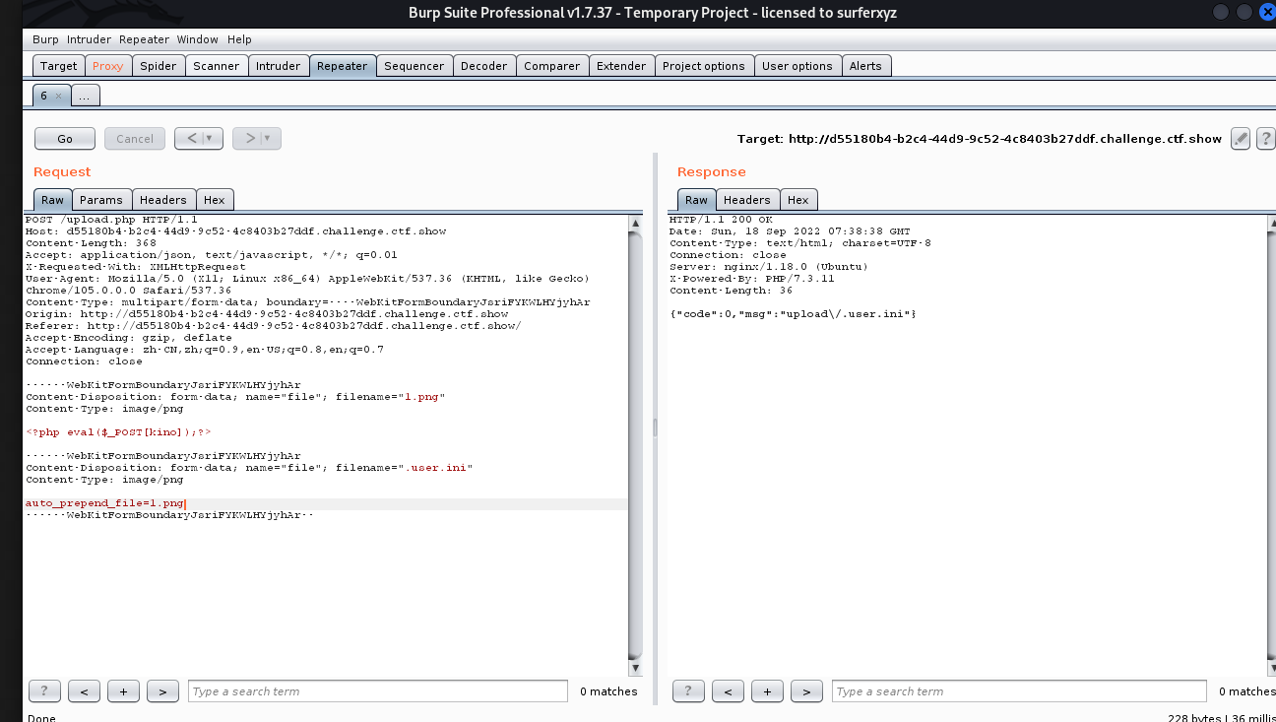This screenshot has width=1276, height=722.
Task: Switch to the Extender tab
Action: click(x=621, y=66)
